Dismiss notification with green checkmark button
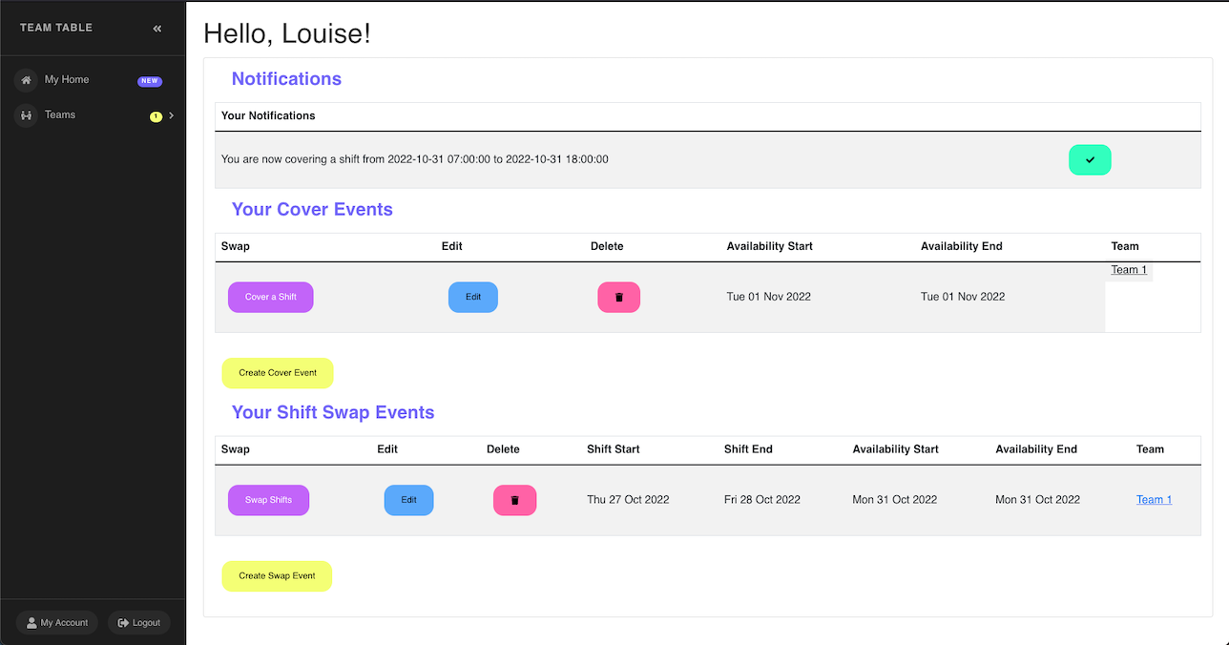The width and height of the screenshot is (1229, 645). click(1090, 160)
